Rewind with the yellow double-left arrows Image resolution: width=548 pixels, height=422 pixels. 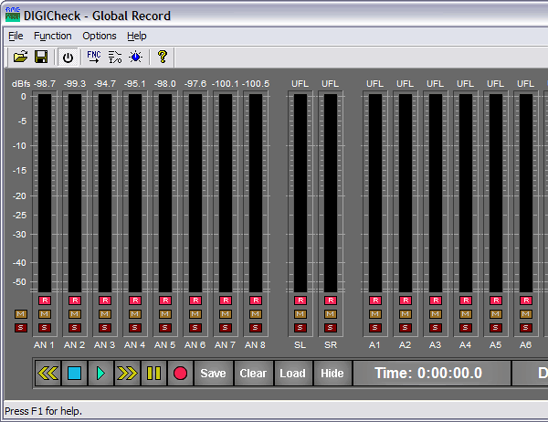point(47,373)
